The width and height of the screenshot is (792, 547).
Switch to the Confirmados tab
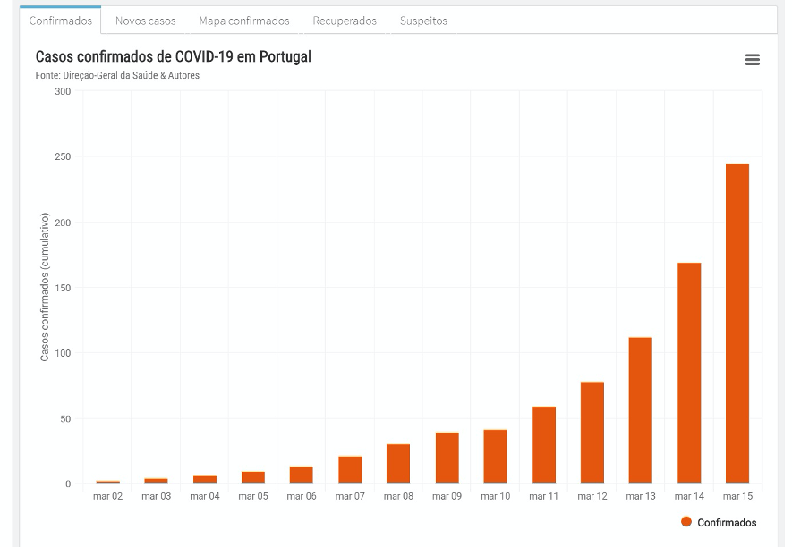61,21
